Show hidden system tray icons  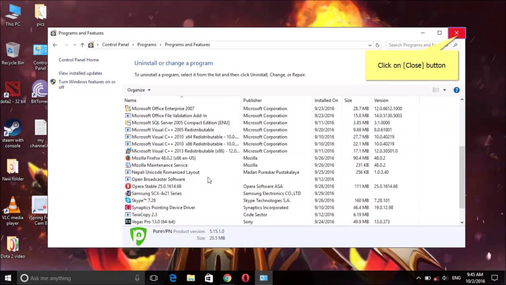[x=419, y=278]
